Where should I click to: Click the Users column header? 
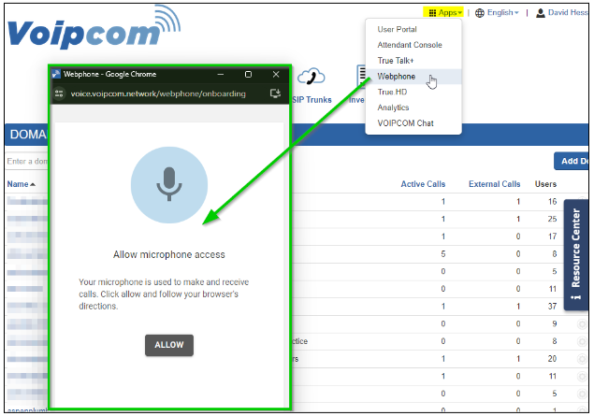pyautogui.click(x=545, y=184)
